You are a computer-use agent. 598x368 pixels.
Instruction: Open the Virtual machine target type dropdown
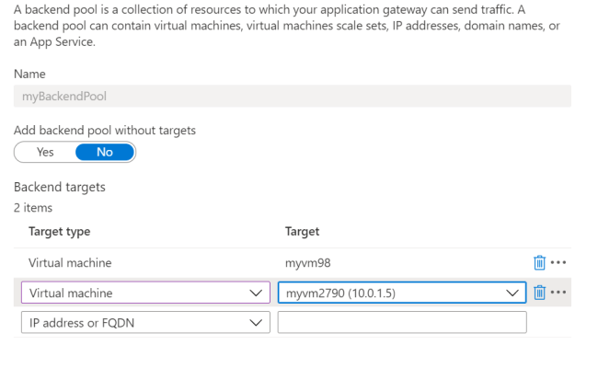(145, 293)
